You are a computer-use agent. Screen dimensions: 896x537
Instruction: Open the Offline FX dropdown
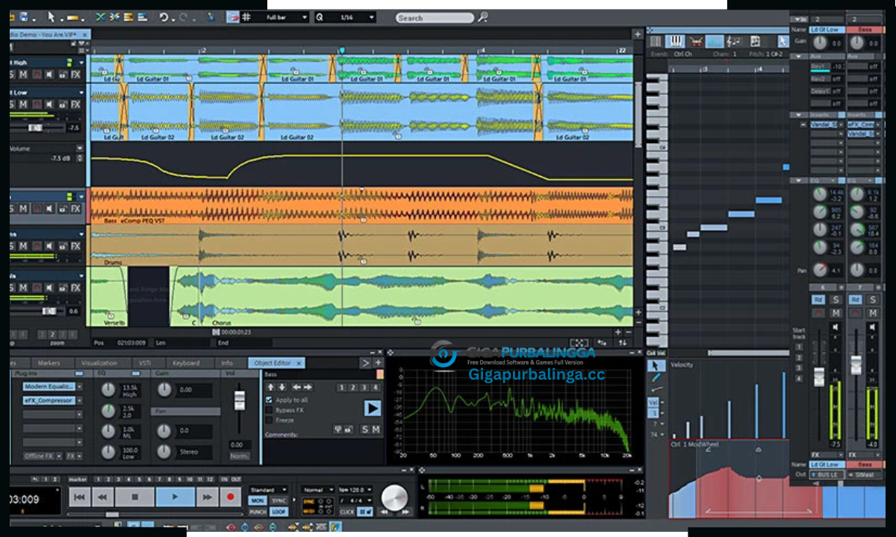click(x=58, y=456)
